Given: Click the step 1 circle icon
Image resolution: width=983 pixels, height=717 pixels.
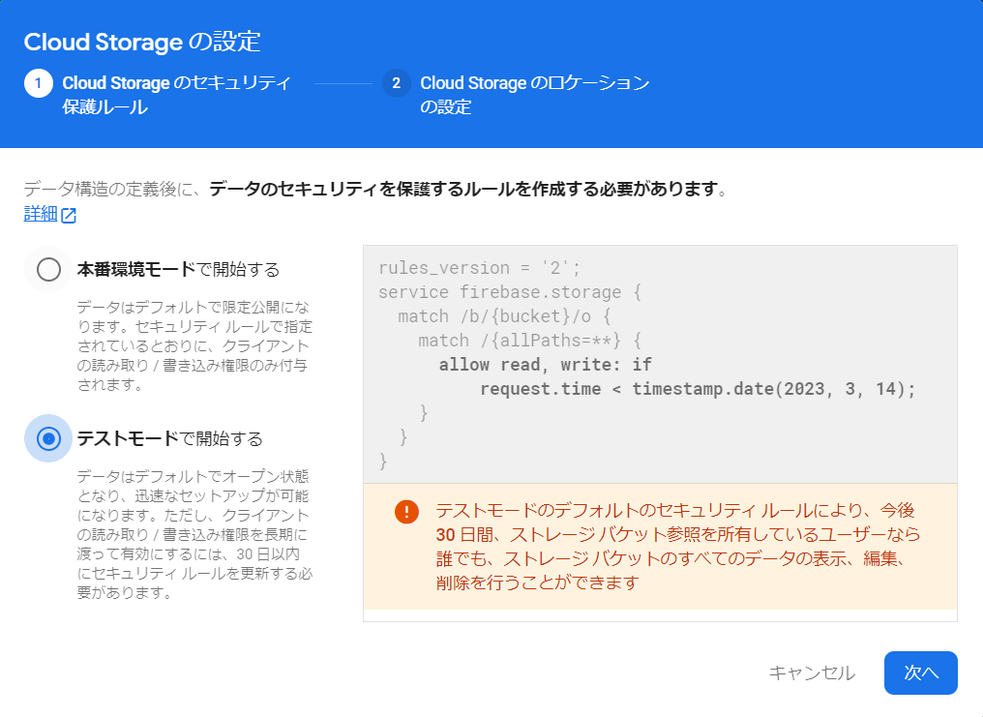Looking at the screenshot, I should point(39,83).
